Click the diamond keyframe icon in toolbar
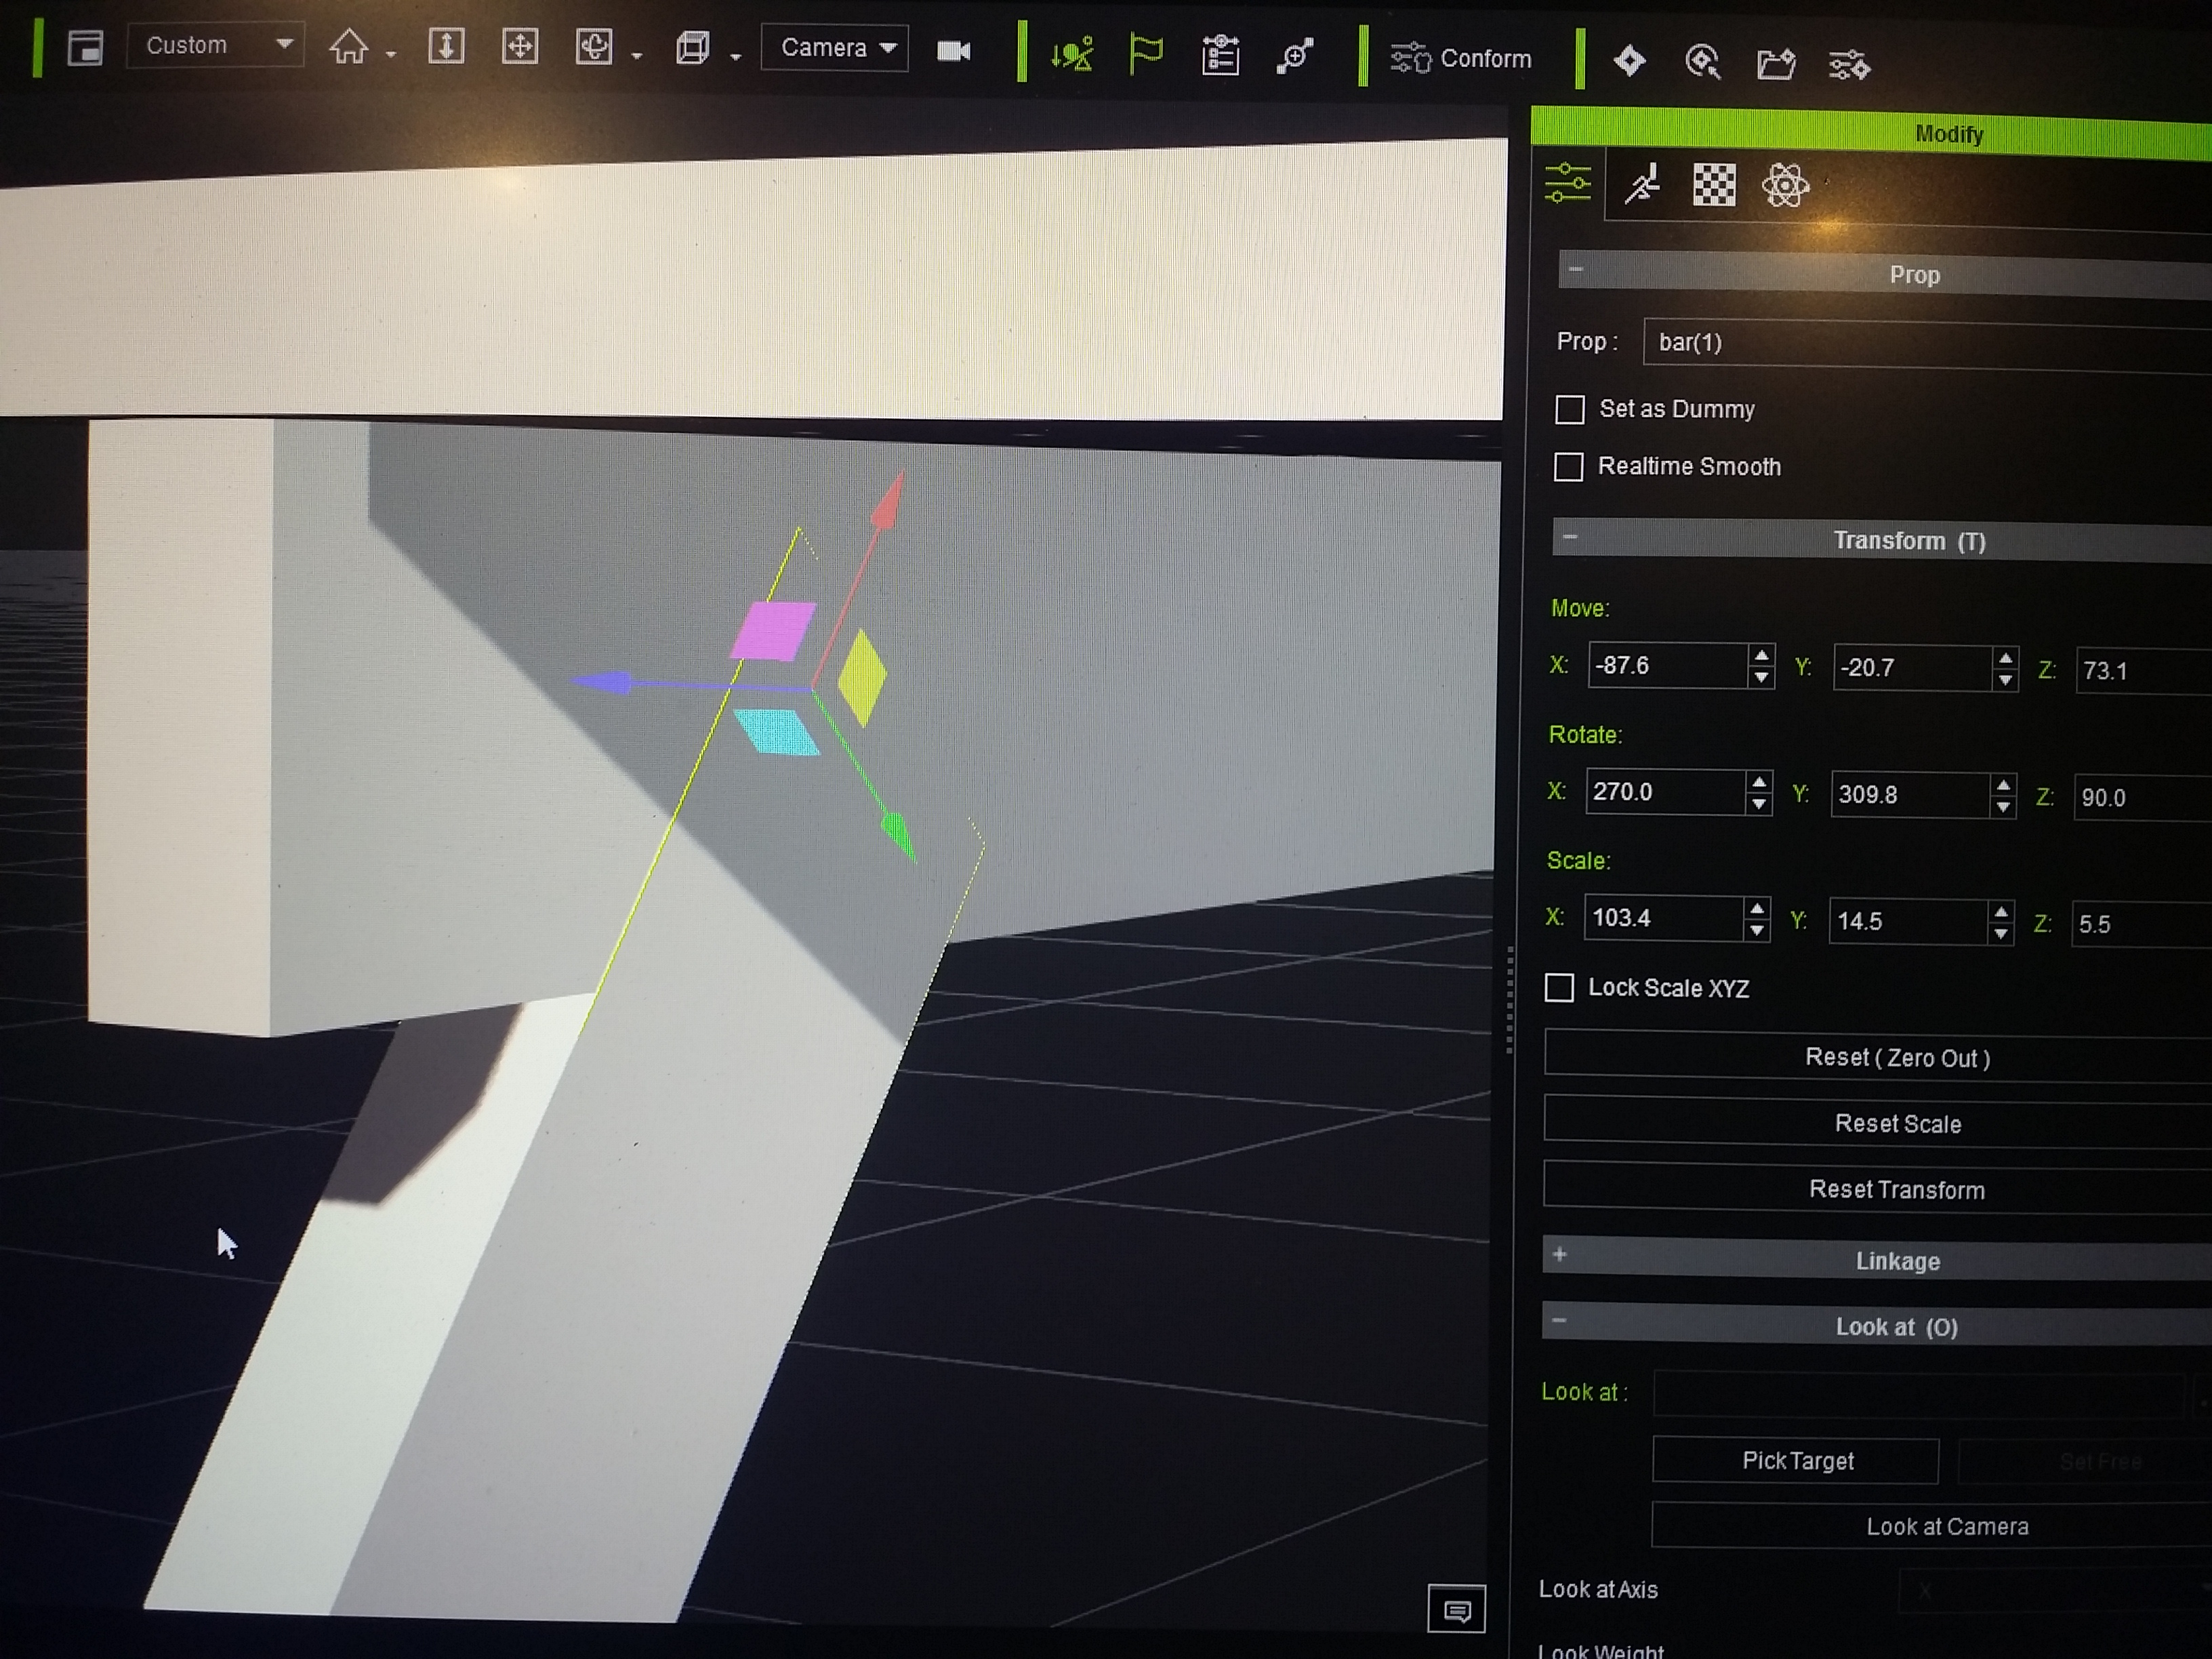This screenshot has width=2212, height=1659. pos(1629,61)
